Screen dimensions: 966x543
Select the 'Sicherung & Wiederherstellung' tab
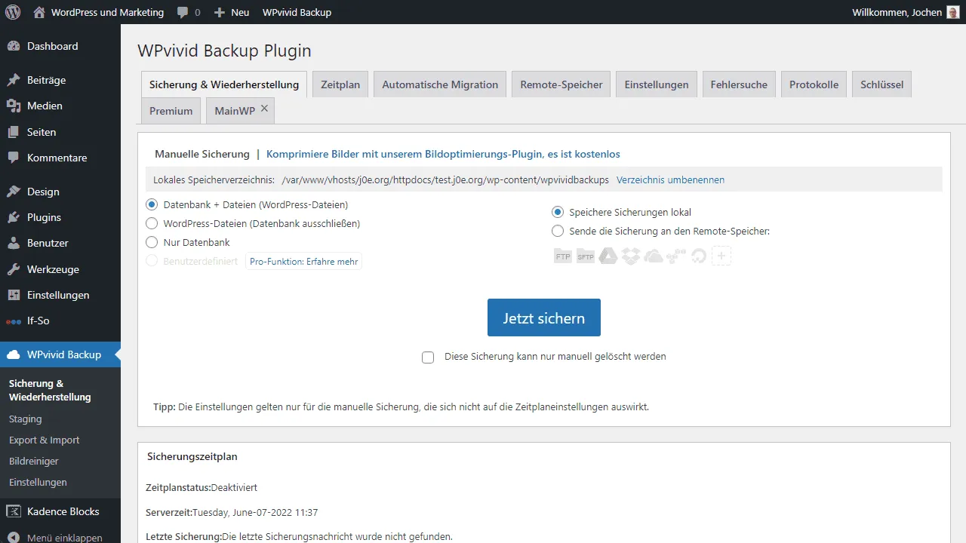tap(224, 84)
